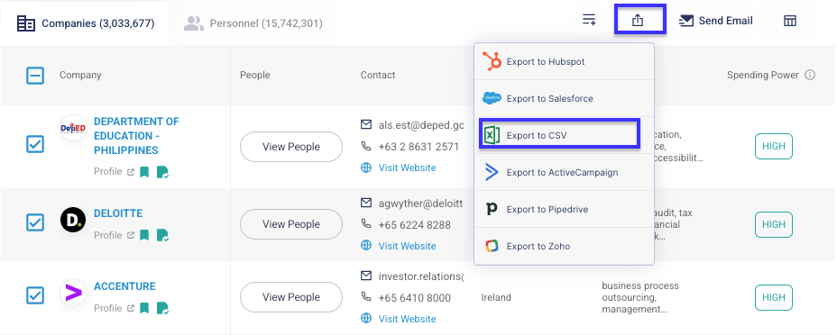Click View People for Deloitte
The image size is (837, 335).
291,224
